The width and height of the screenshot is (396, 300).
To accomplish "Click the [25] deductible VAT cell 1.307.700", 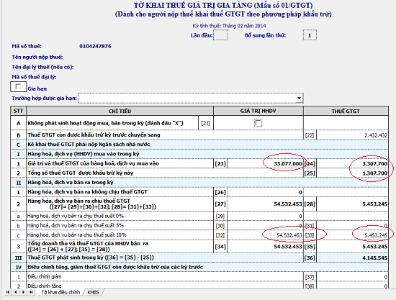I will (352, 173).
